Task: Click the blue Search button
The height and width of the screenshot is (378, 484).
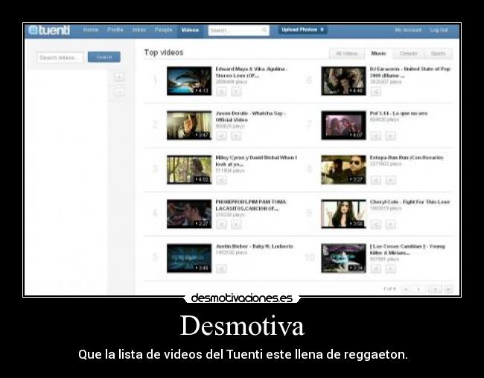Action: click(x=104, y=57)
